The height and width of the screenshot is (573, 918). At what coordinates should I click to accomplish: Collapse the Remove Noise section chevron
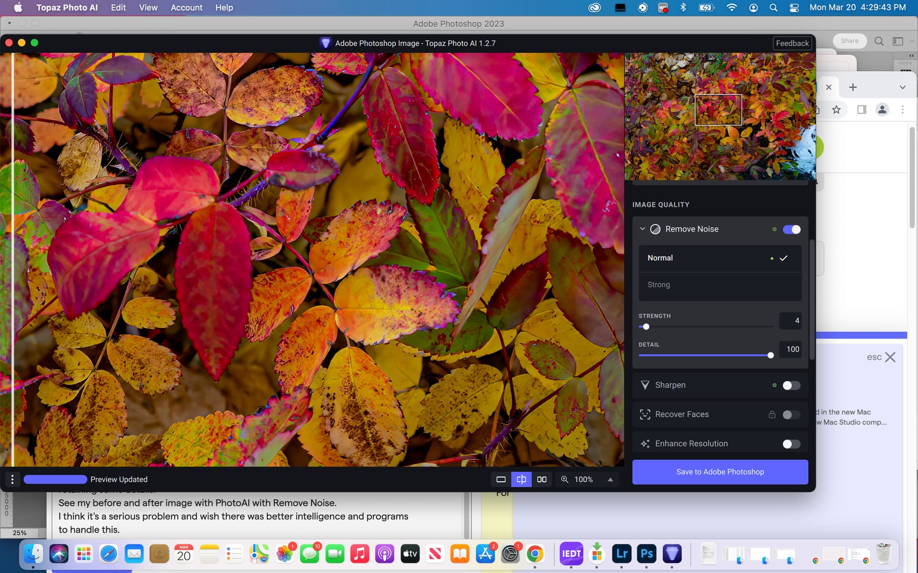[x=643, y=229]
